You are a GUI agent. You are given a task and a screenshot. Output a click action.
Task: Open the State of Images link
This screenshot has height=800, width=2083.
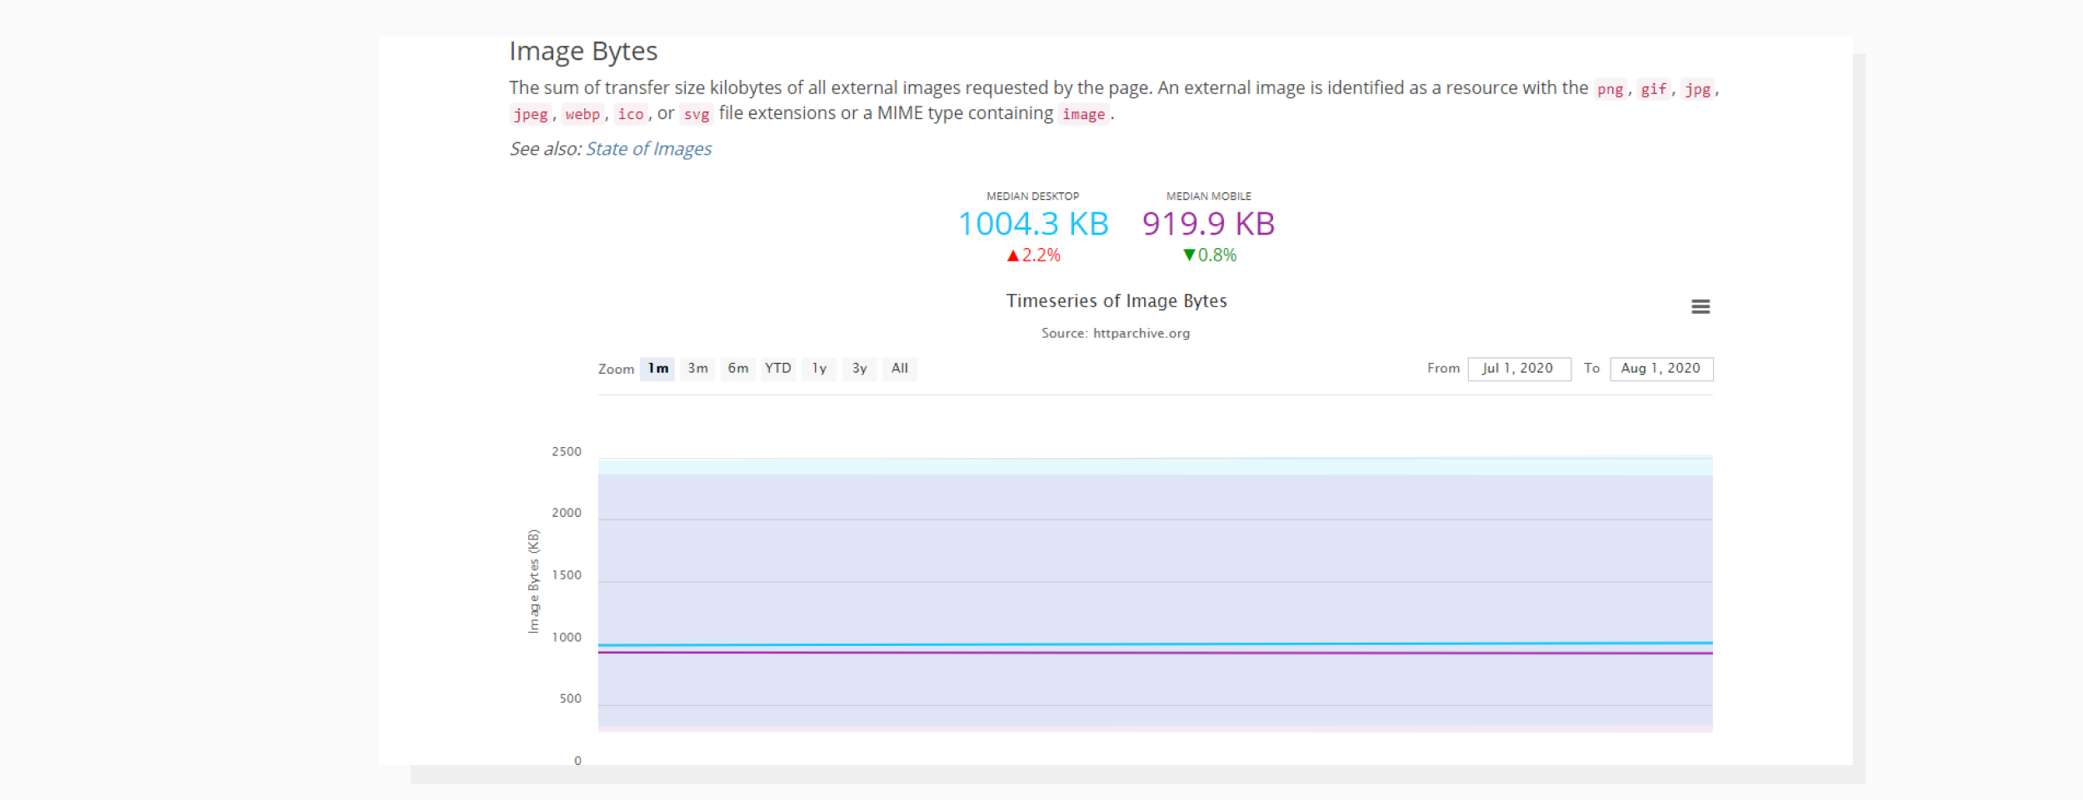[649, 148]
